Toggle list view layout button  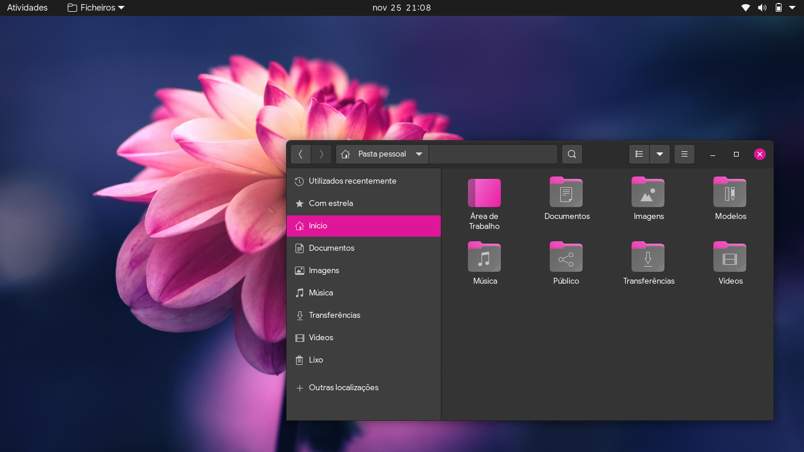click(639, 154)
